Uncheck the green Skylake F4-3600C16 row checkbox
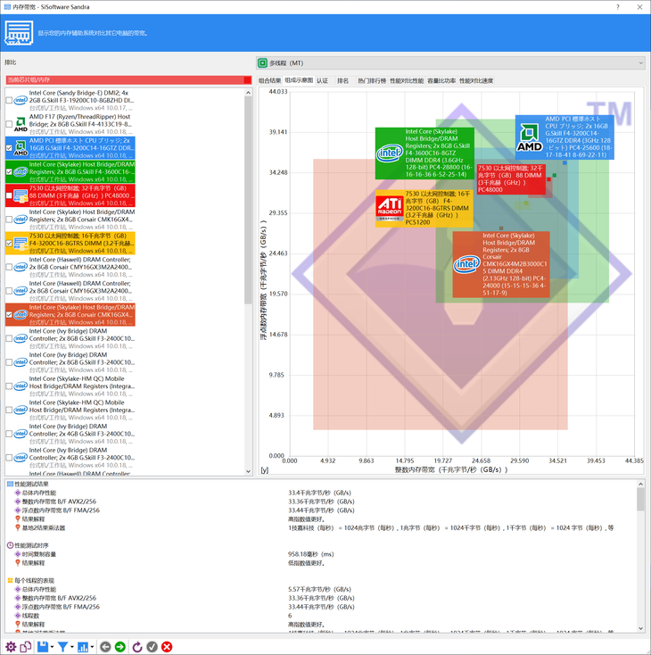Viewport: 651px width, 655px height. (x=9, y=171)
